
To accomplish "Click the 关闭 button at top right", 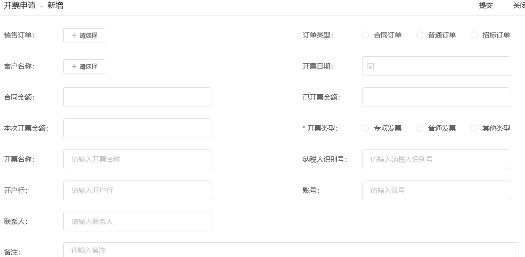I will click(x=518, y=6).
